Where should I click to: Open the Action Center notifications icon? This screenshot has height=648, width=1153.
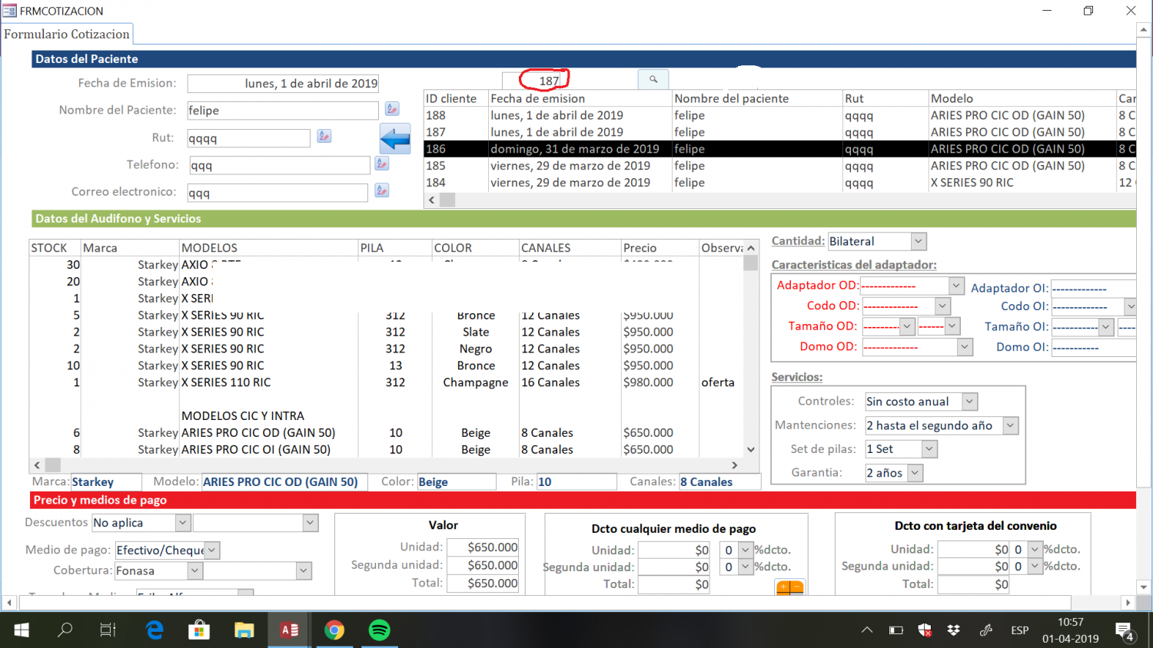(1125, 631)
